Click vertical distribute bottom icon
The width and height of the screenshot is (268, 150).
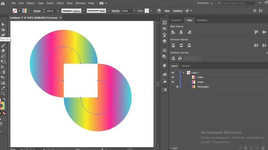(189, 45)
